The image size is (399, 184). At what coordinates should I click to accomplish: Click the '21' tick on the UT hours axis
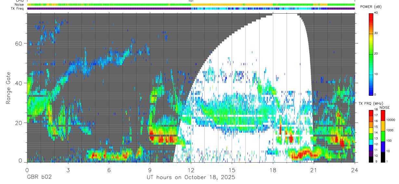314,170
